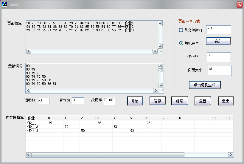Screen dimensions: 244x164
Task: Click the page sequence line ending 作业2
Action: (x=80, y=27)
